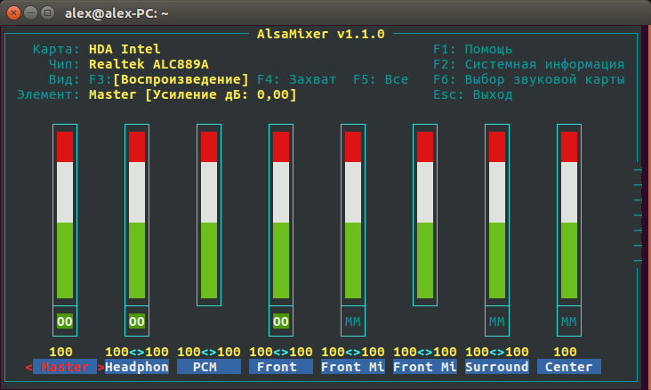Select the Master channel label
This screenshot has height=390, width=651.
(x=65, y=367)
